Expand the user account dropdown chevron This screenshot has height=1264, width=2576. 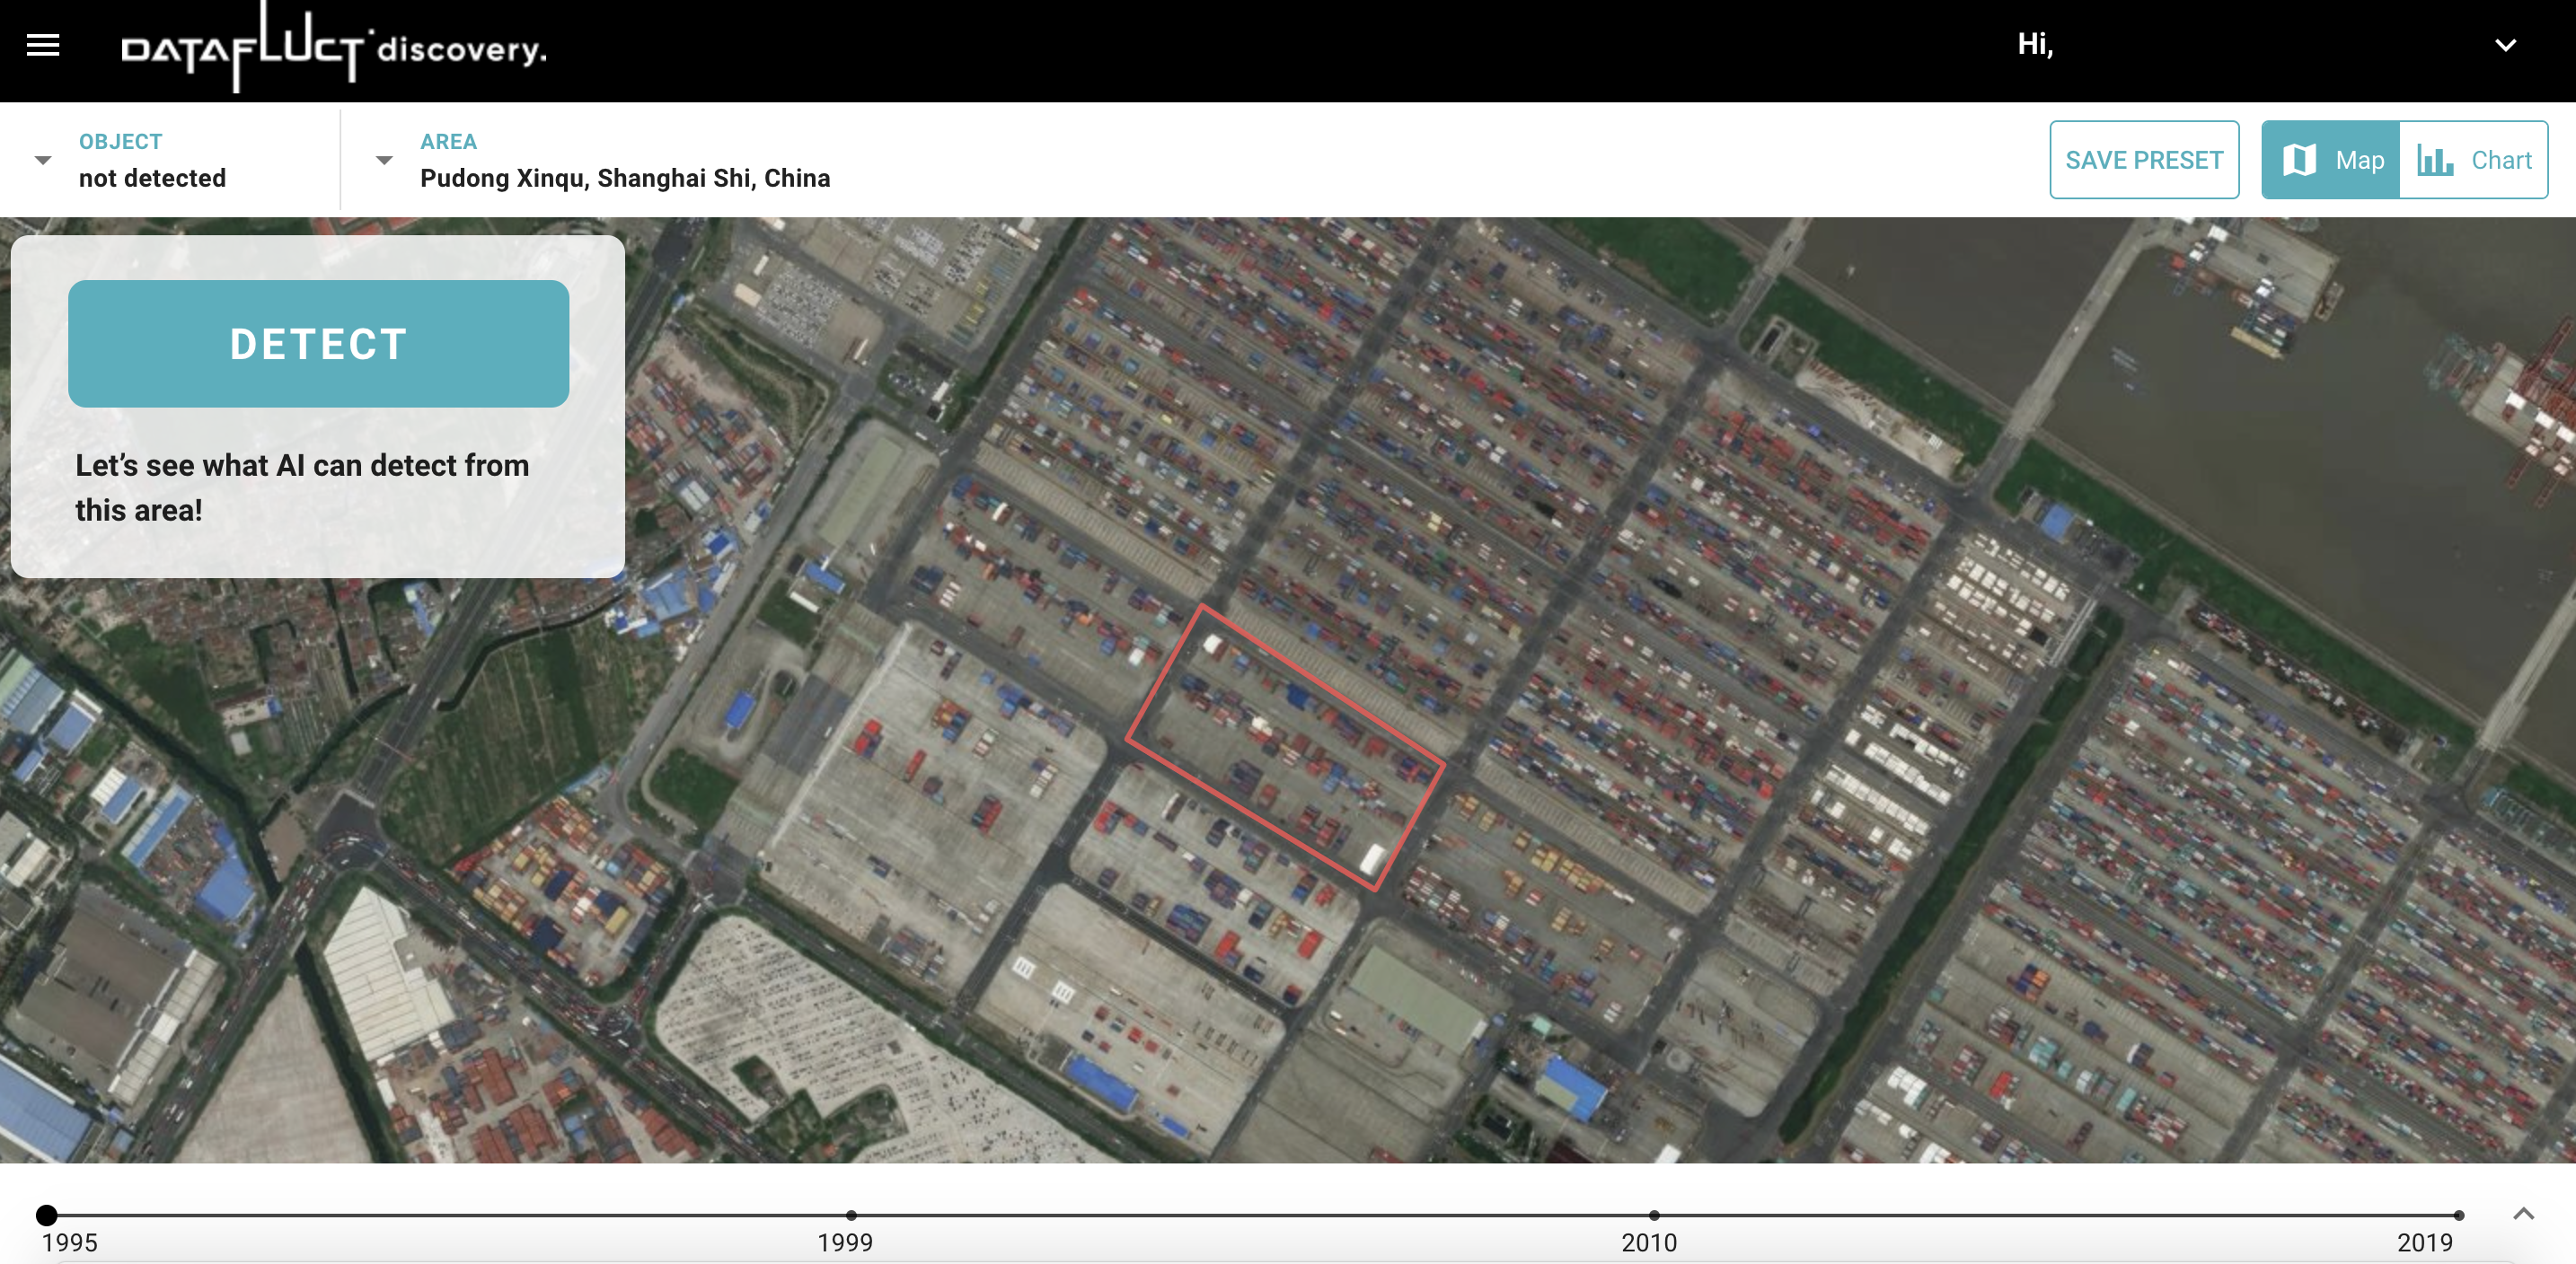coord(2505,45)
